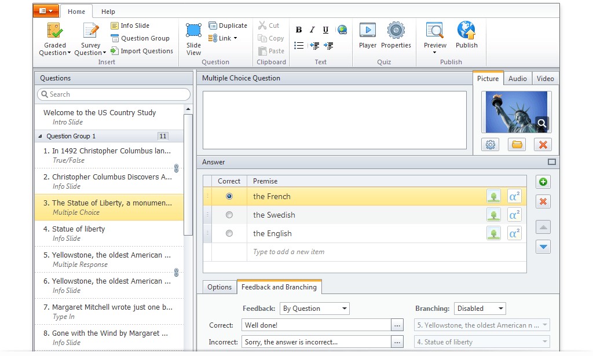Viewport: 593px width, 356px height.
Task: Open quiz Properties
Action: pyautogui.click(x=395, y=36)
